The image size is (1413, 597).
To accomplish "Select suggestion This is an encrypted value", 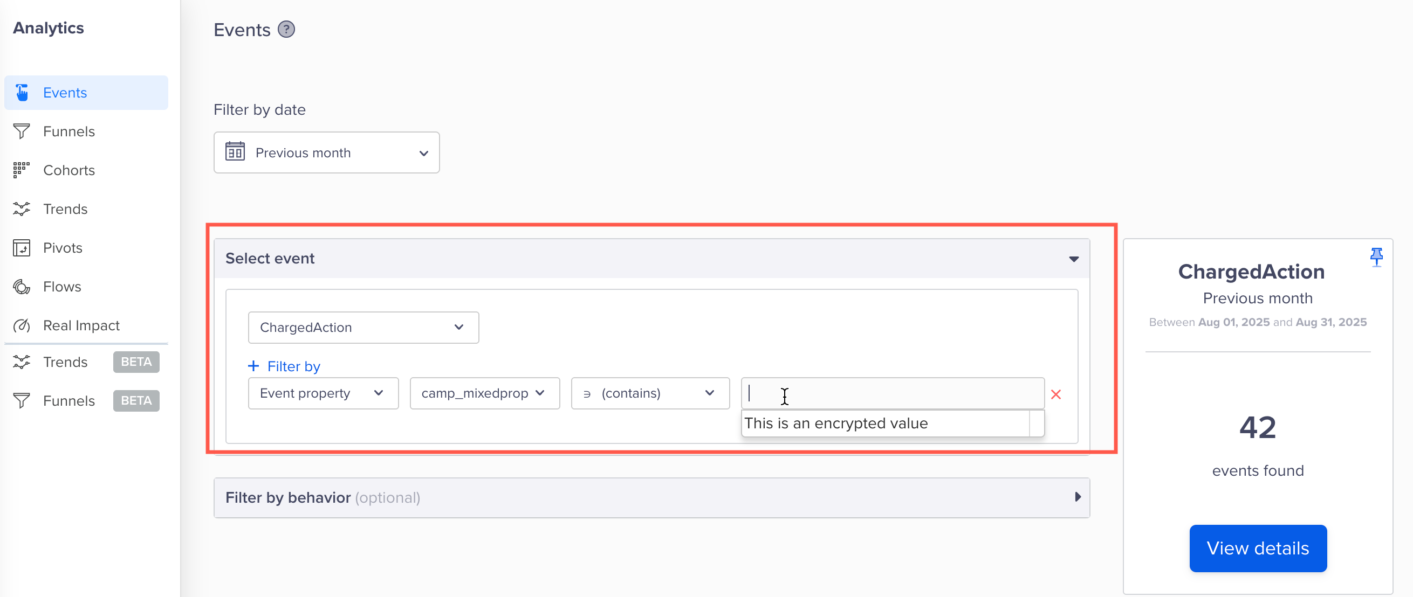I will coord(835,422).
